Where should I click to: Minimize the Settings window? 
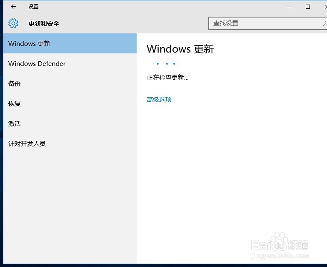tap(289, 7)
